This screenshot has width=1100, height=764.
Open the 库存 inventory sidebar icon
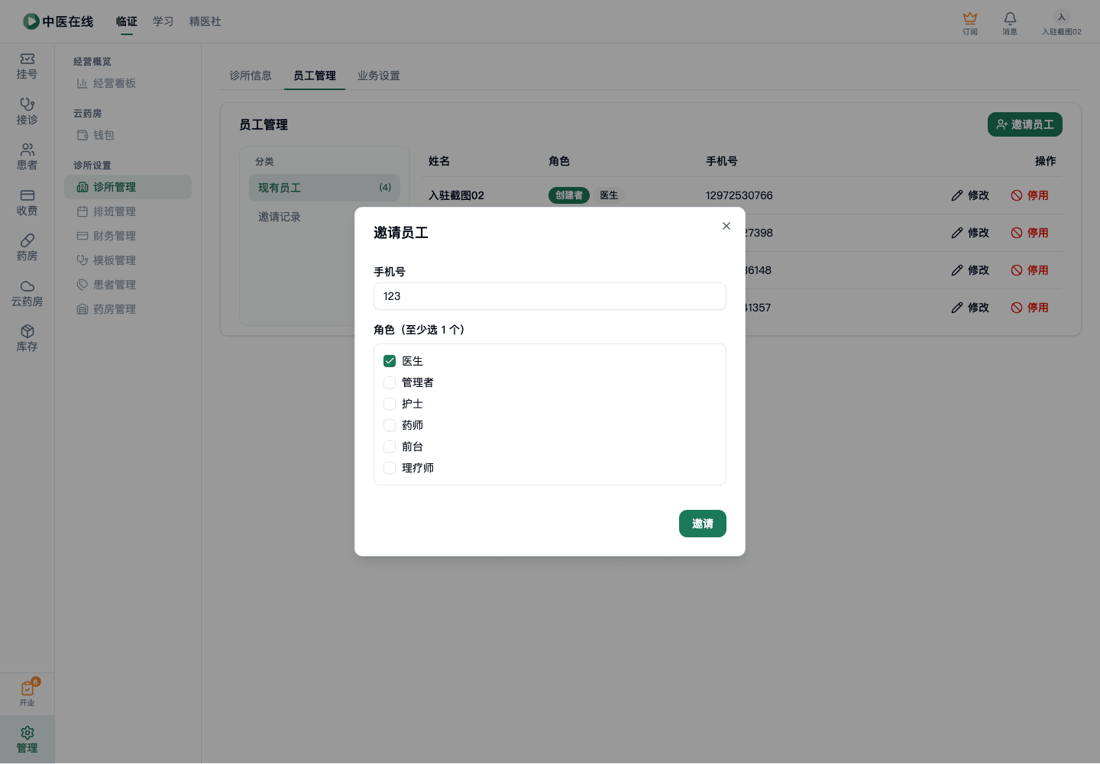pyautogui.click(x=27, y=338)
